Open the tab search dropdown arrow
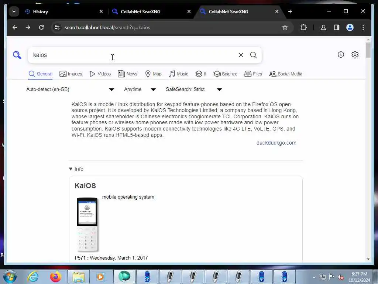The height and width of the screenshot is (284, 378). pos(14,11)
